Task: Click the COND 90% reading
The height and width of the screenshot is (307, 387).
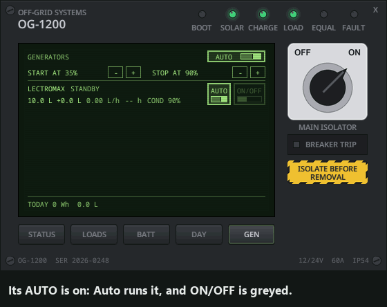Action: (164, 101)
